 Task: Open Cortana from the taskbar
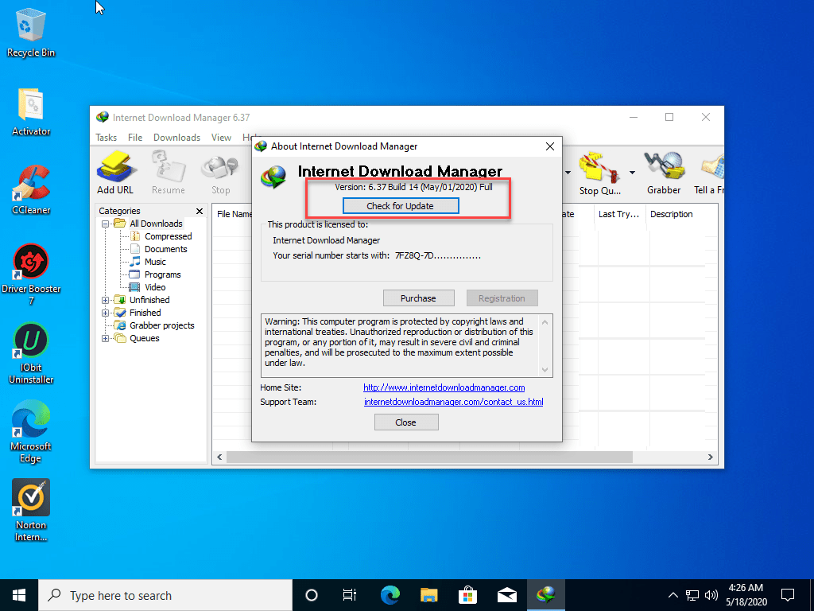click(x=312, y=595)
